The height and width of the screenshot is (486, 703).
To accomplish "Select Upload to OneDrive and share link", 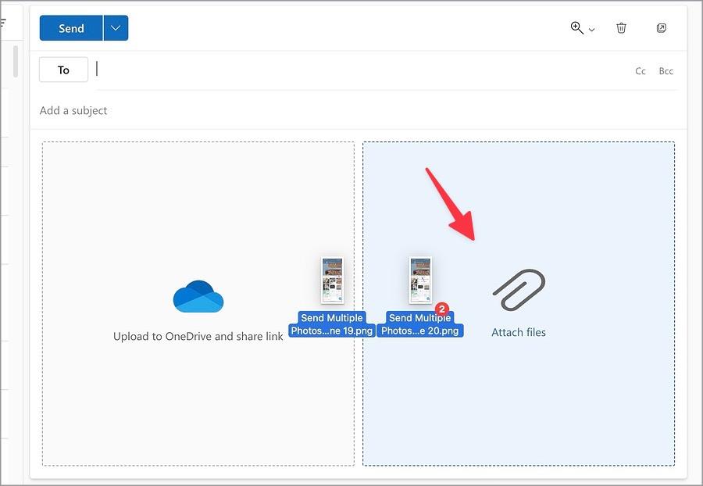I will [x=198, y=336].
